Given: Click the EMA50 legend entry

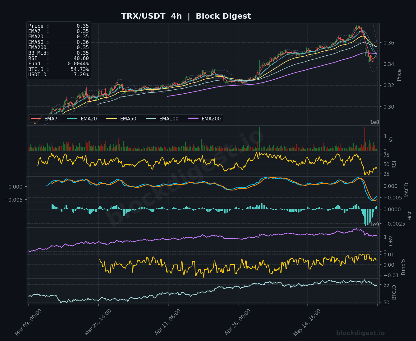Looking at the screenshot, I should click(x=121, y=119).
